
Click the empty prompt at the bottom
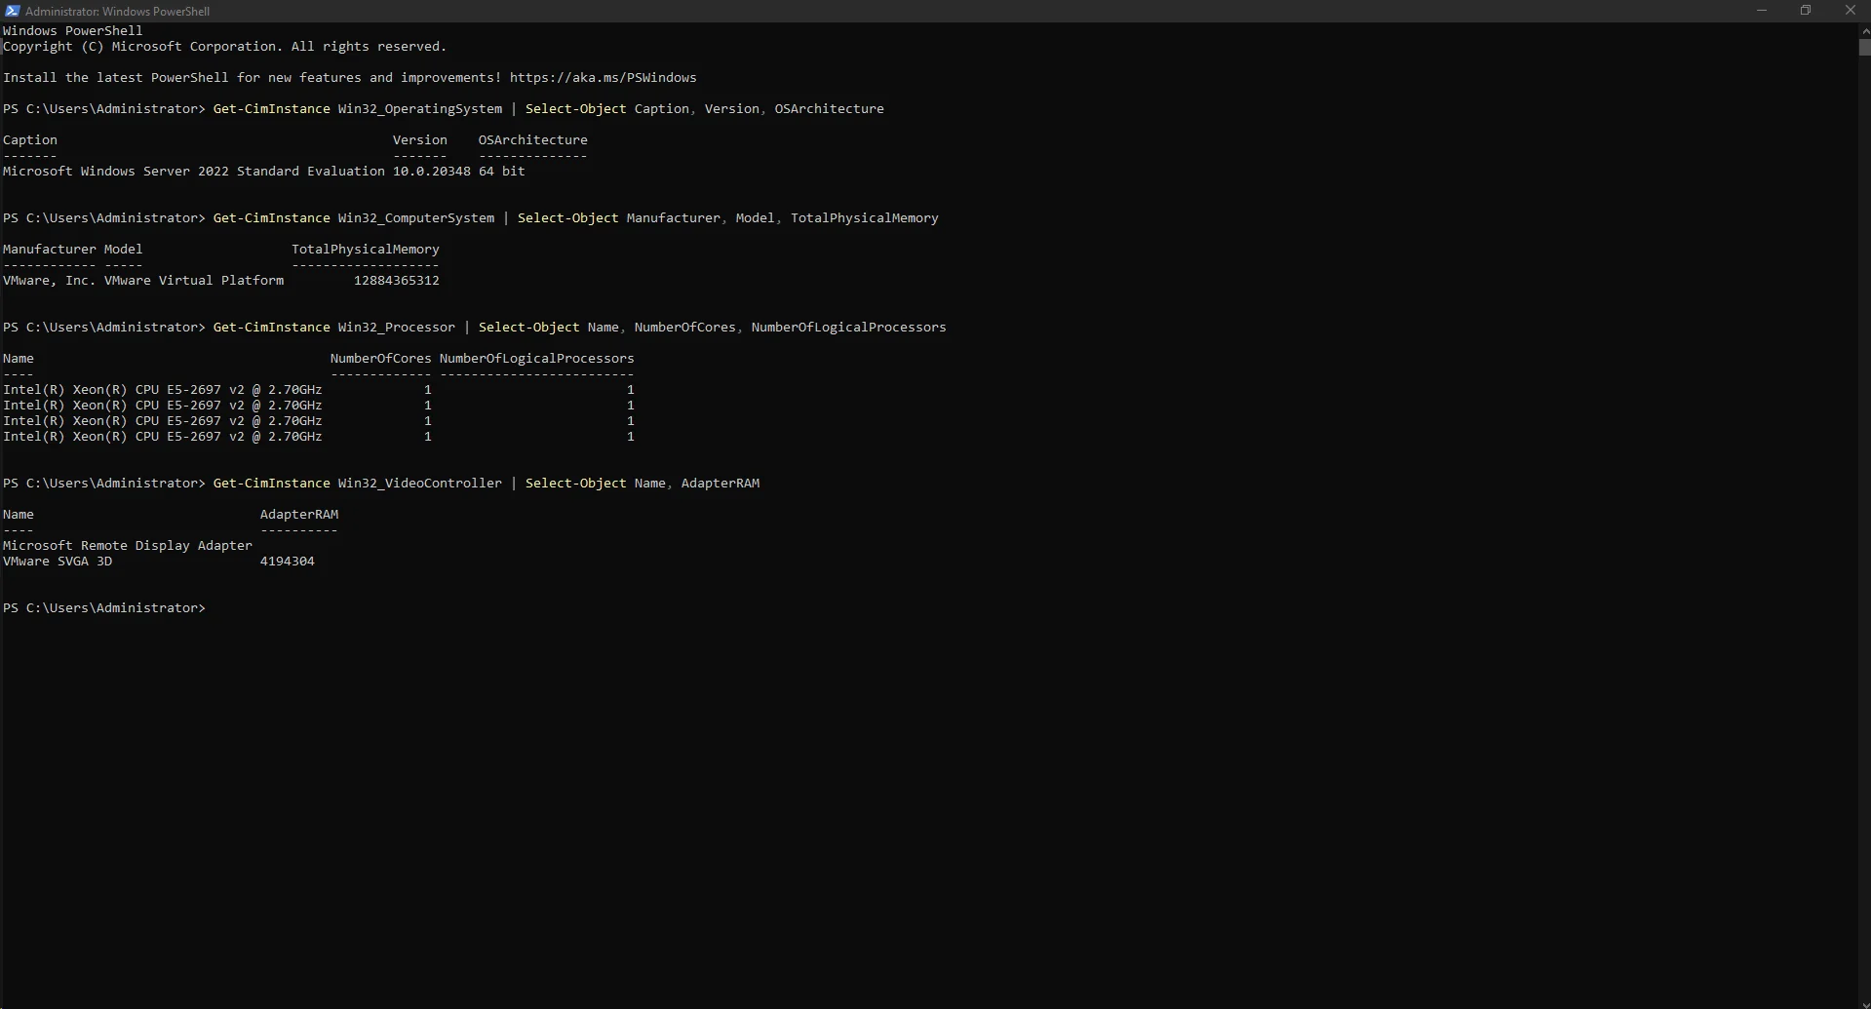point(104,607)
